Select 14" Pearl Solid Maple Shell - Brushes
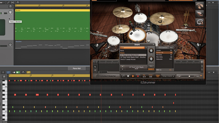 click(133, 57)
